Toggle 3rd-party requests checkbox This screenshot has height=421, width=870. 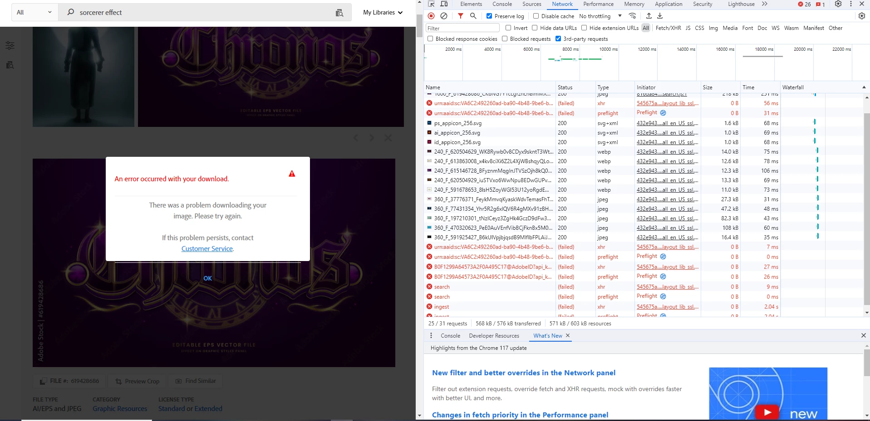[x=558, y=39]
